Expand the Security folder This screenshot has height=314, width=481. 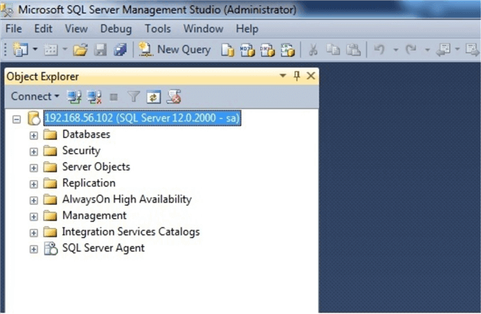click(x=33, y=152)
